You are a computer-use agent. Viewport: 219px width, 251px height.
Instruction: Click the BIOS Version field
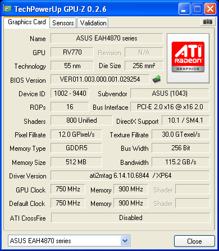pyautogui.click(x=100, y=79)
